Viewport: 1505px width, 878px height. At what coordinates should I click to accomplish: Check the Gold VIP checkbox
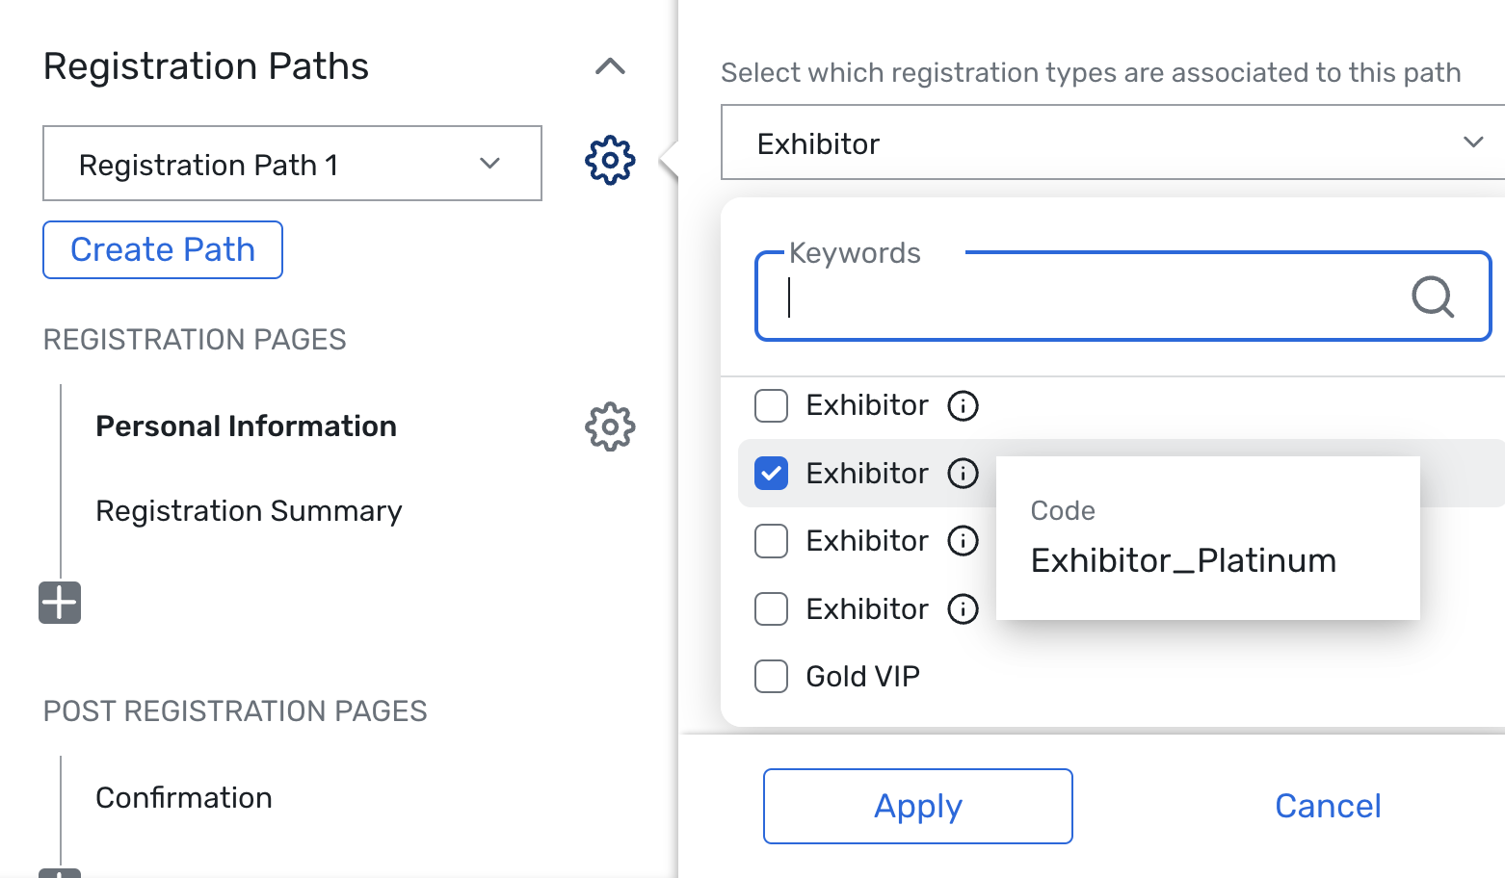pyautogui.click(x=771, y=676)
